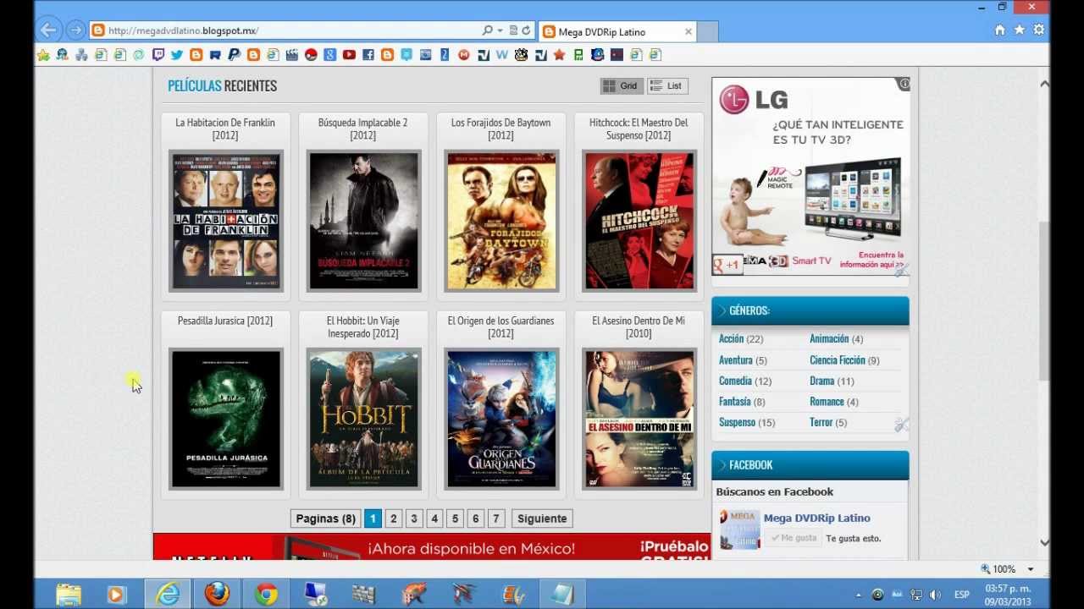Switch to Grid view
1084x609 pixels.
click(621, 85)
